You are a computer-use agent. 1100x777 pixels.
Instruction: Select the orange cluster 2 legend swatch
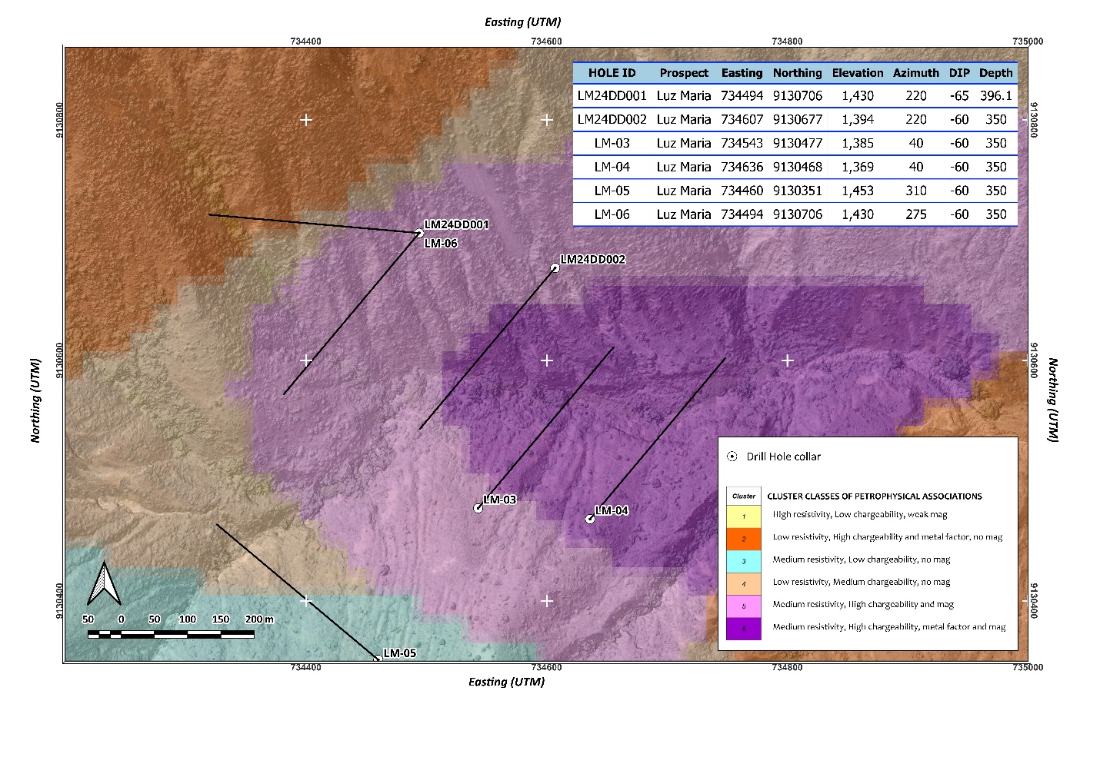click(x=743, y=538)
